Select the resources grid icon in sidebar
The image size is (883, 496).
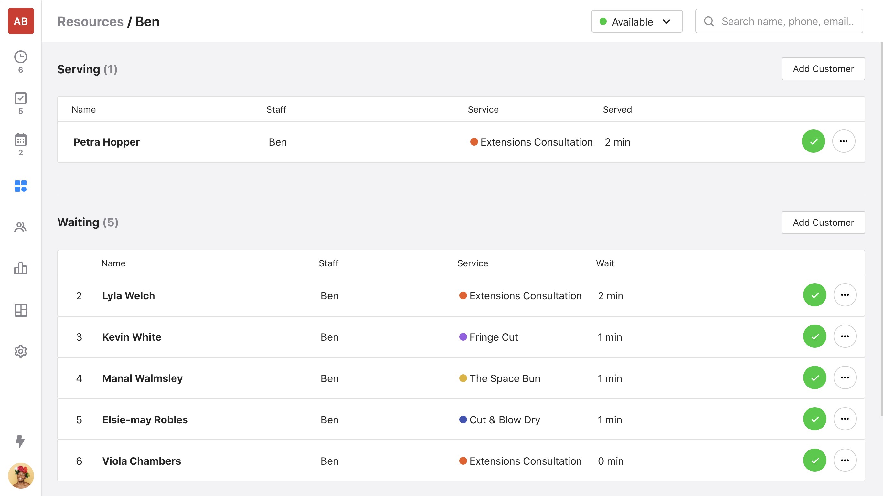coord(21,186)
